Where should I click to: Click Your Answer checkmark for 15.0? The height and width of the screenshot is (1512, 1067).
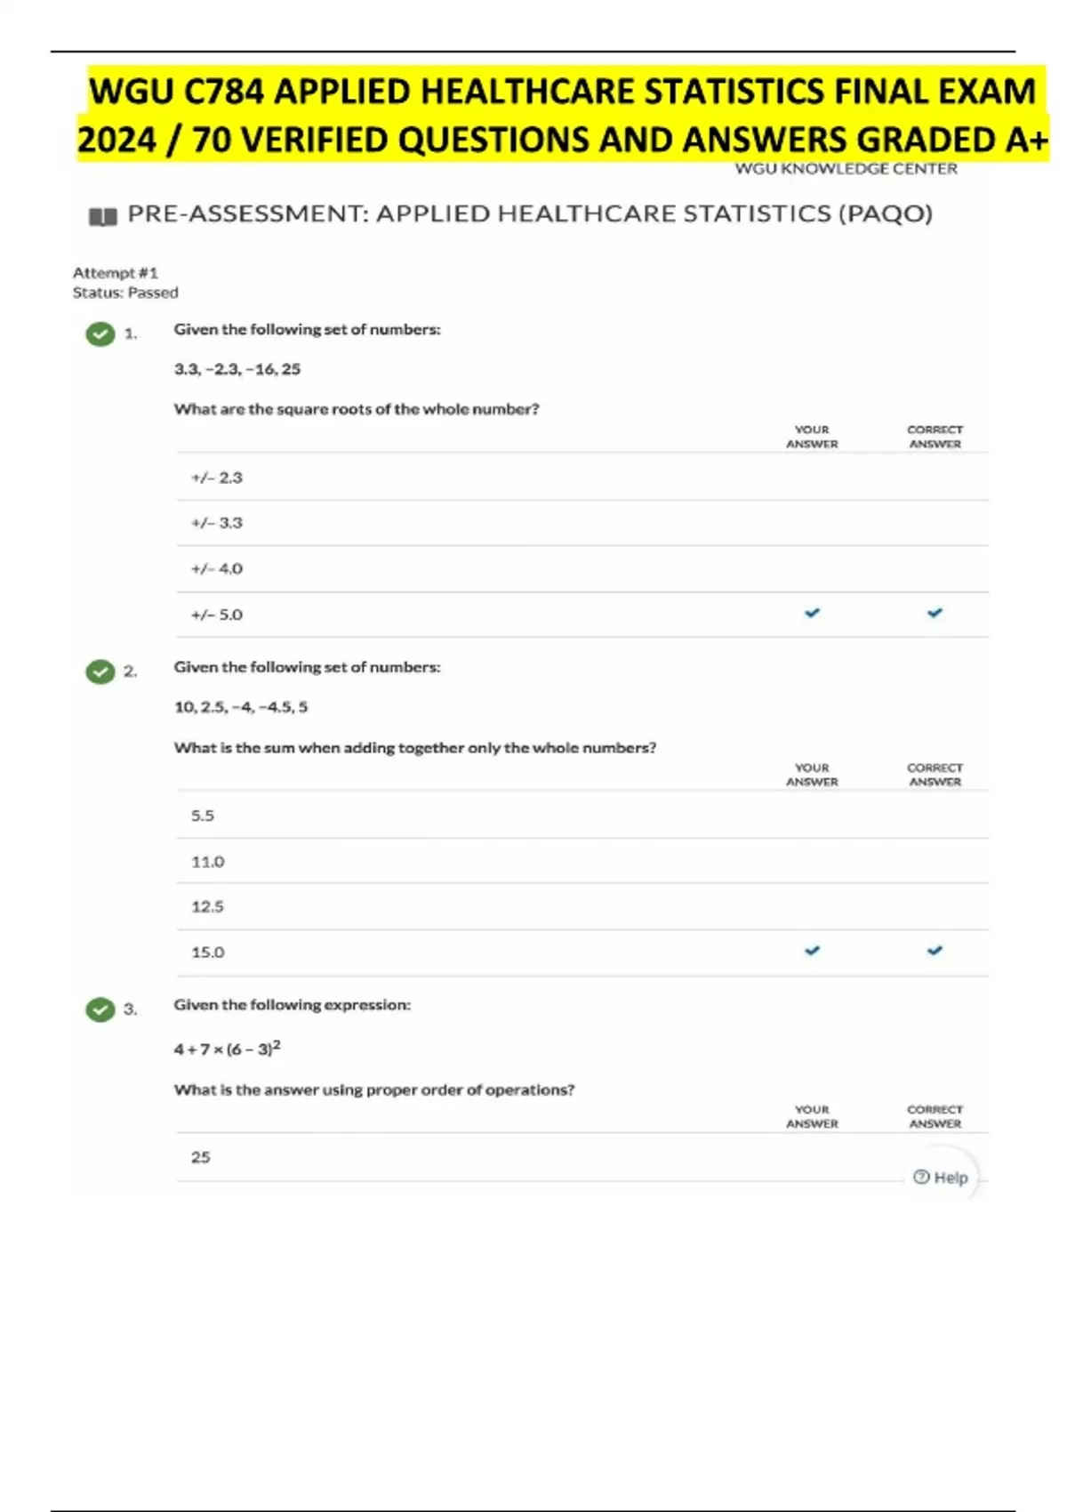(x=812, y=951)
